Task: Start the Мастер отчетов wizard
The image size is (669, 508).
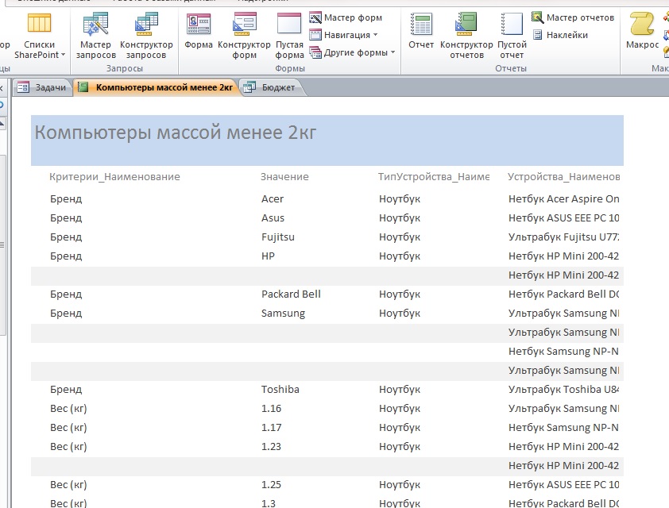Action: tap(573, 17)
